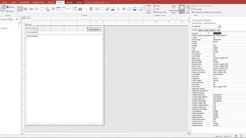Choose the Combo Box control
The height and width of the screenshot is (138, 246).
(75, 9)
